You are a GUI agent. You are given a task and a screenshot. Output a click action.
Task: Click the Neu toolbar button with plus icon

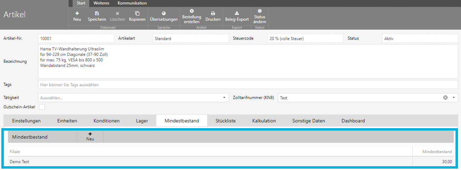(77, 16)
